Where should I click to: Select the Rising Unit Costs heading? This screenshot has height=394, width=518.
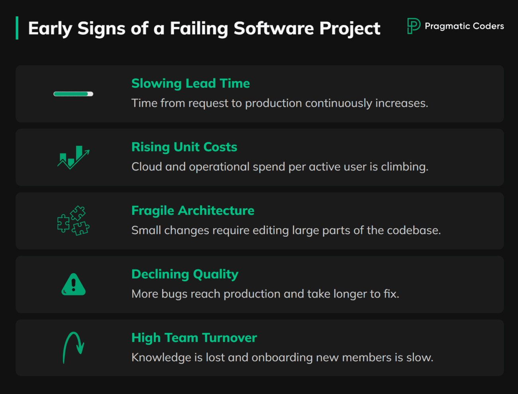(x=184, y=147)
